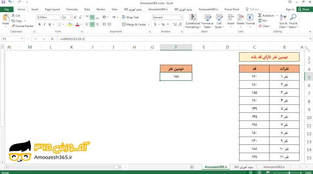The height and width of the screenshot is (174, 313).
Task: Expand the Fill dropdown
Action: click(267, 21)
